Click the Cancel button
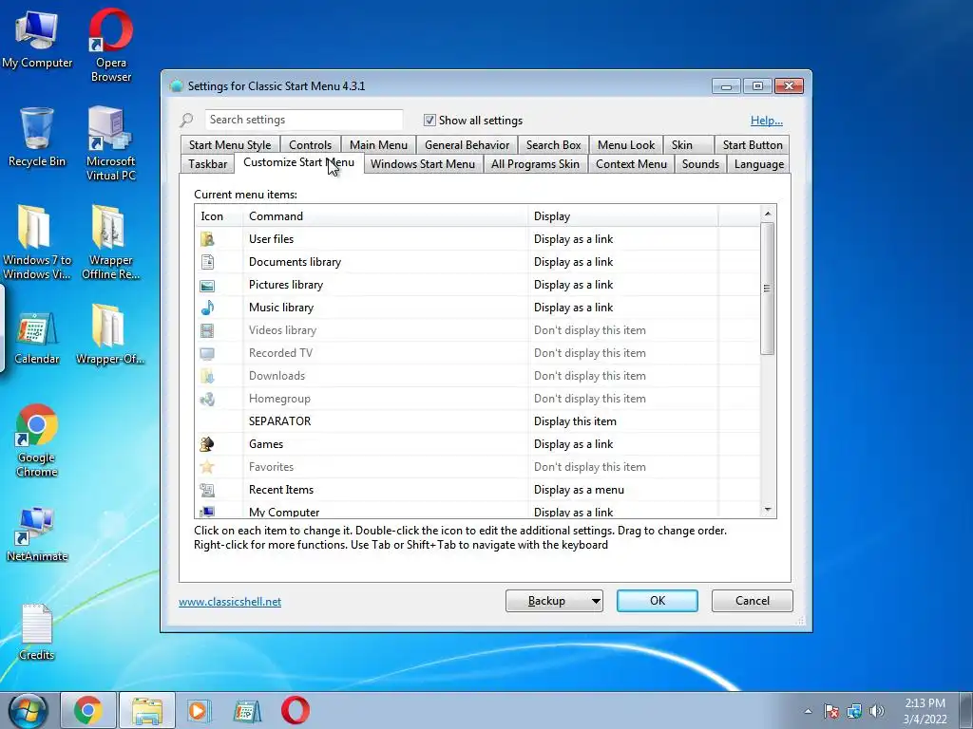 [x=753, y=601]
